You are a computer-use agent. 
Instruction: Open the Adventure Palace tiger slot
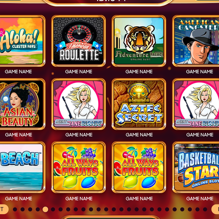tap(139, 41)
